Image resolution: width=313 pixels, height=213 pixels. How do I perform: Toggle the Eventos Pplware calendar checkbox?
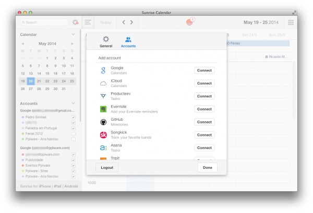tap(74, 166)
